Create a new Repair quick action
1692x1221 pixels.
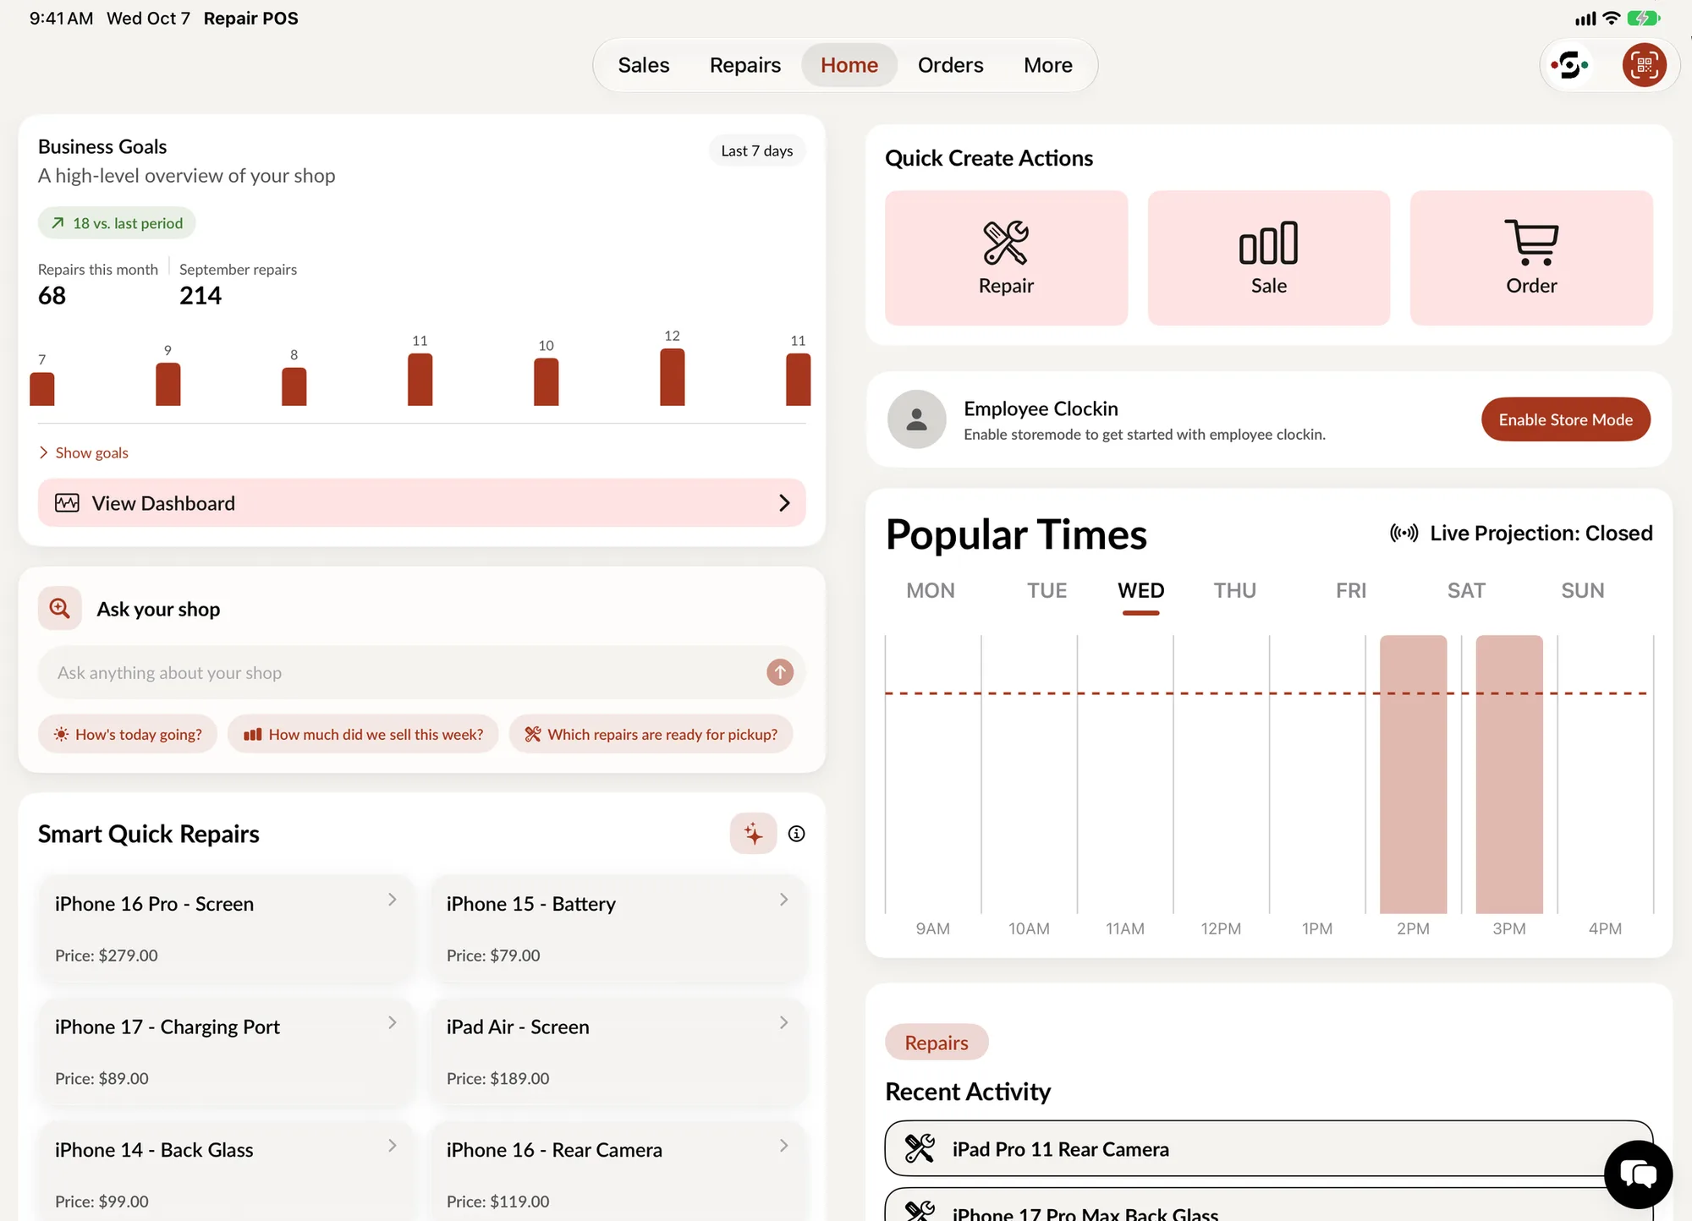click(x=1006, y=258)
